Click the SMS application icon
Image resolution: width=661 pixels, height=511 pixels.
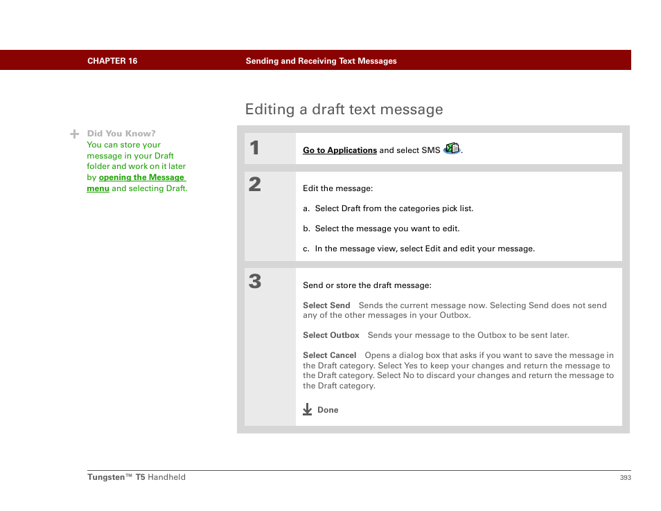[452, 148]
